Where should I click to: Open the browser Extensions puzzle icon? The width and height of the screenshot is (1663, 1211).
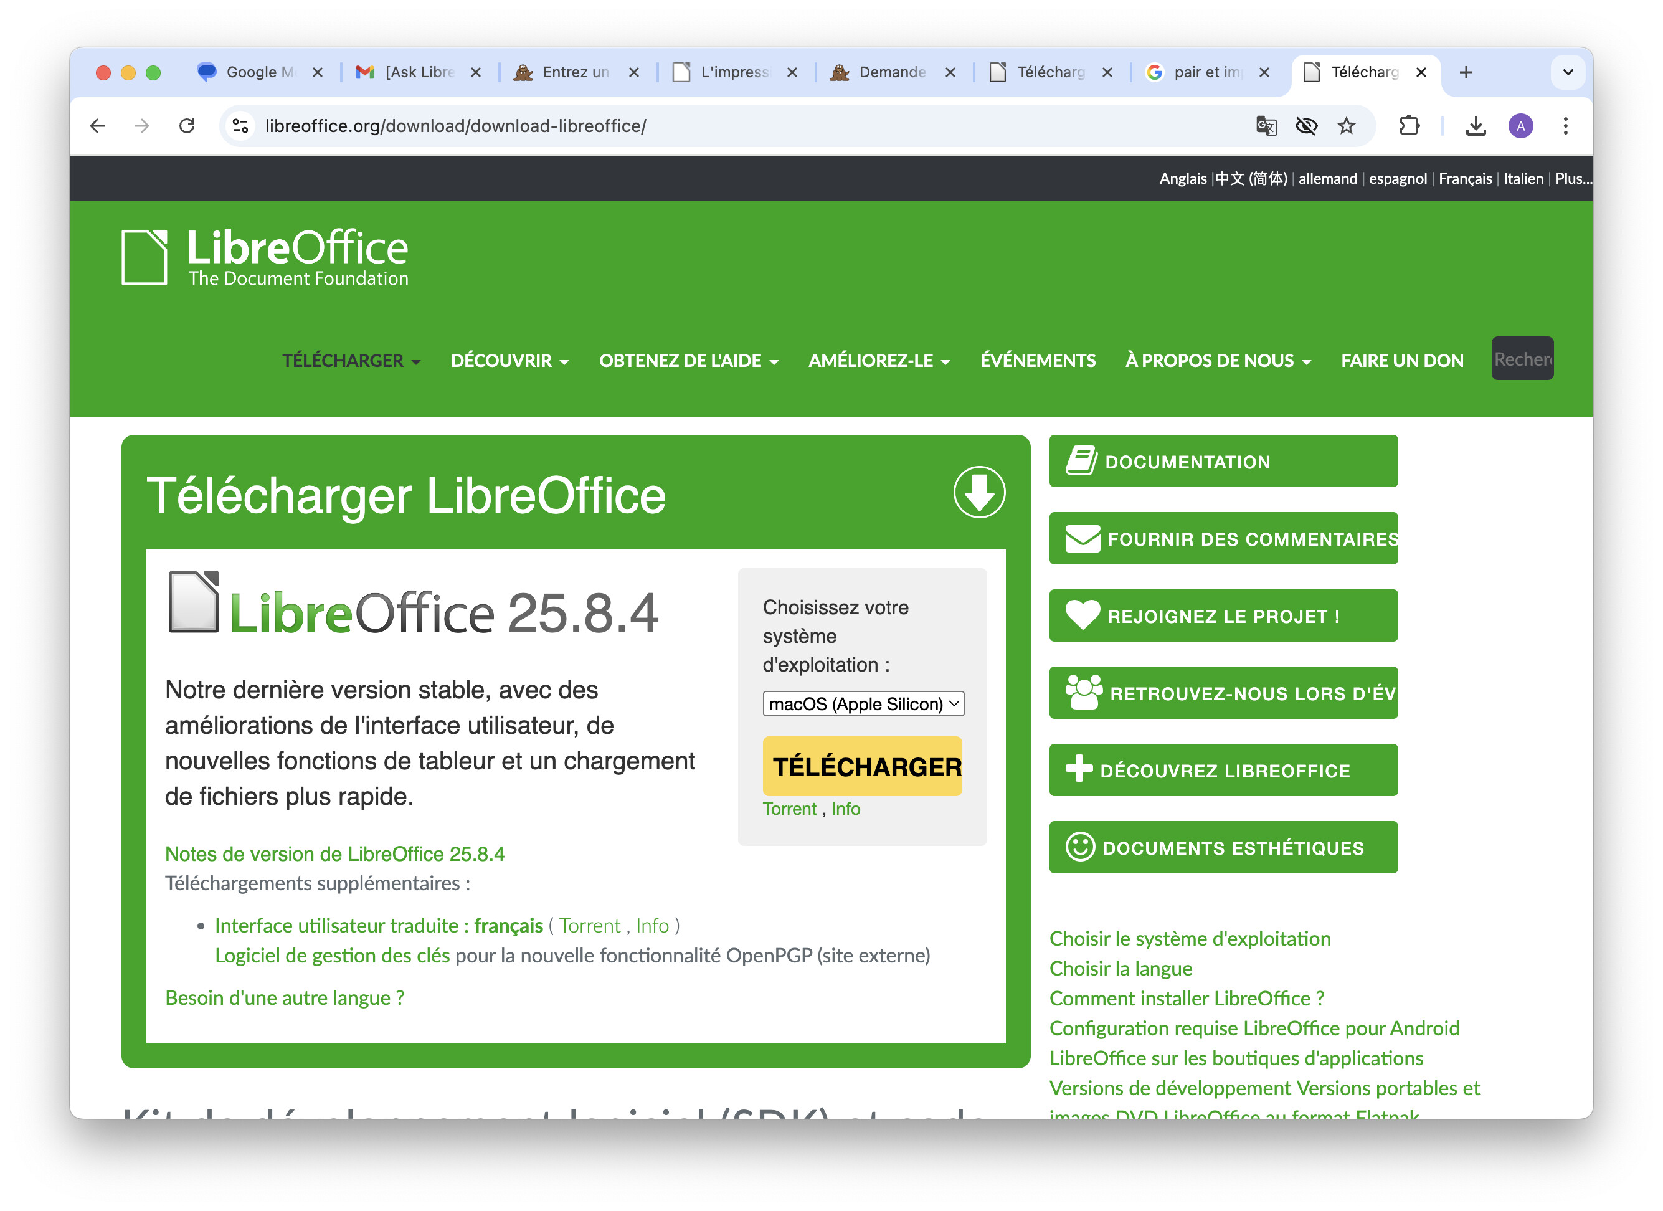1408,126
